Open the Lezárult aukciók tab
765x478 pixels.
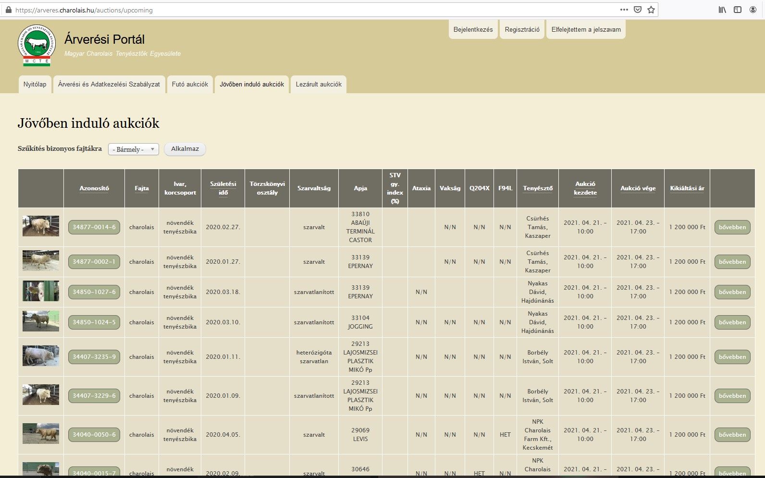(x=319, y=85)
